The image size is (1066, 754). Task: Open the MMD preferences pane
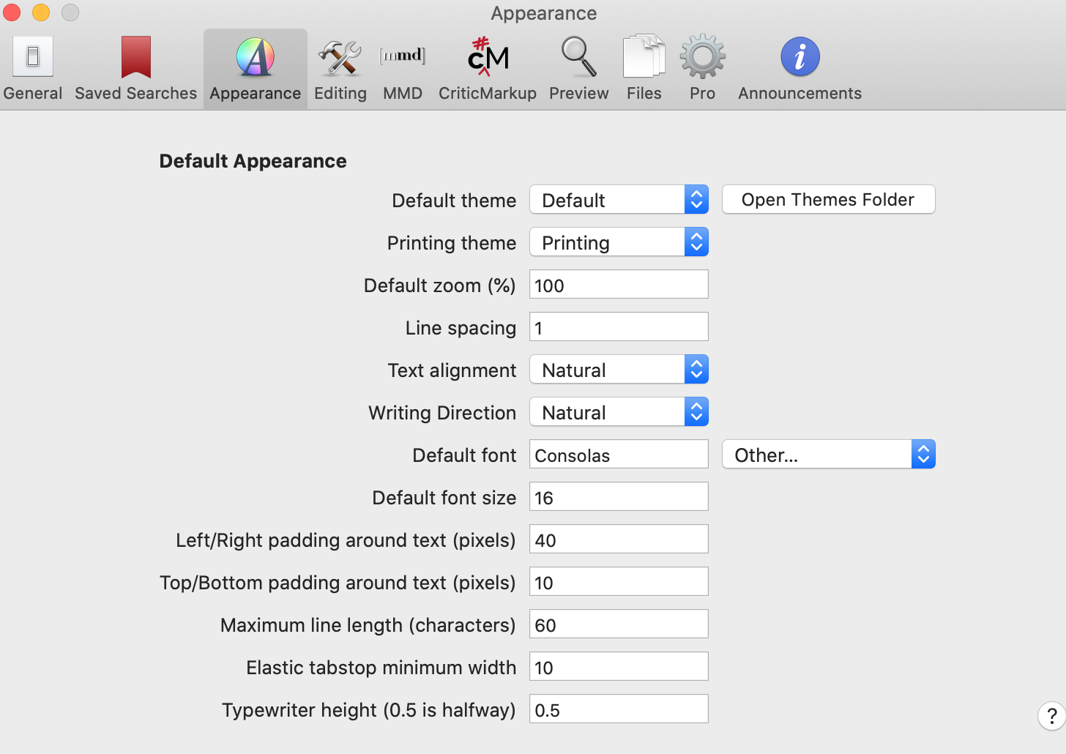pyautogui.click(x=403, y=69)
